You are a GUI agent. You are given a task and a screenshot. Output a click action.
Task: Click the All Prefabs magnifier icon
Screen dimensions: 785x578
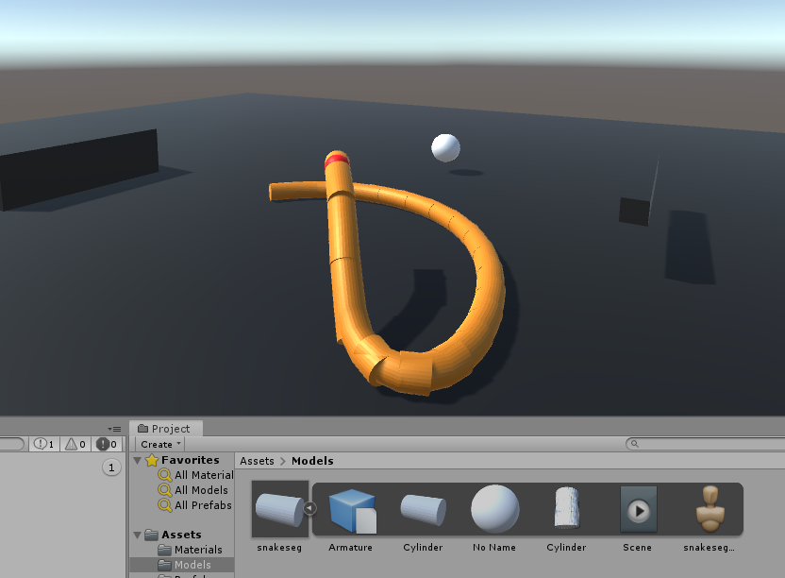point(165,505)
